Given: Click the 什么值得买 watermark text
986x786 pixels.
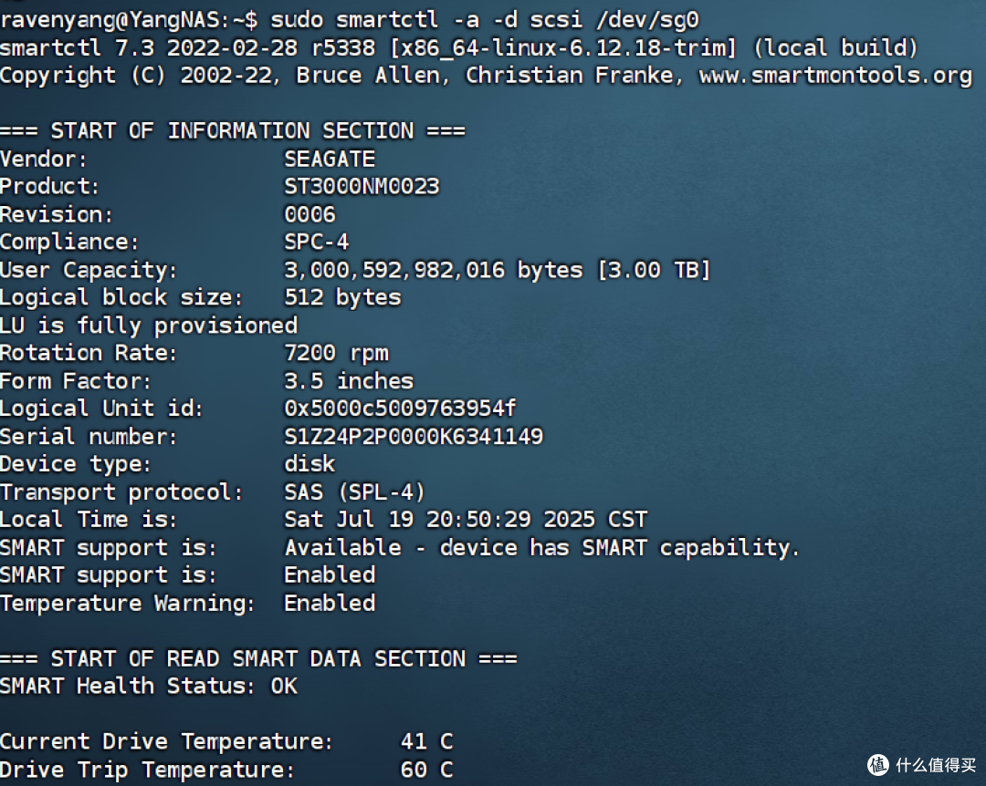Looking at the screenshot, I should pos(936,765).
